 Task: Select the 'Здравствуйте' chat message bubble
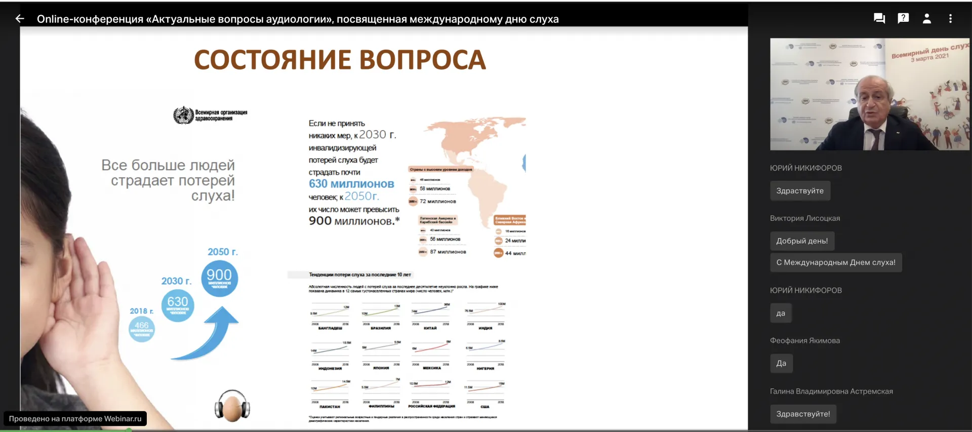(800, 191)
